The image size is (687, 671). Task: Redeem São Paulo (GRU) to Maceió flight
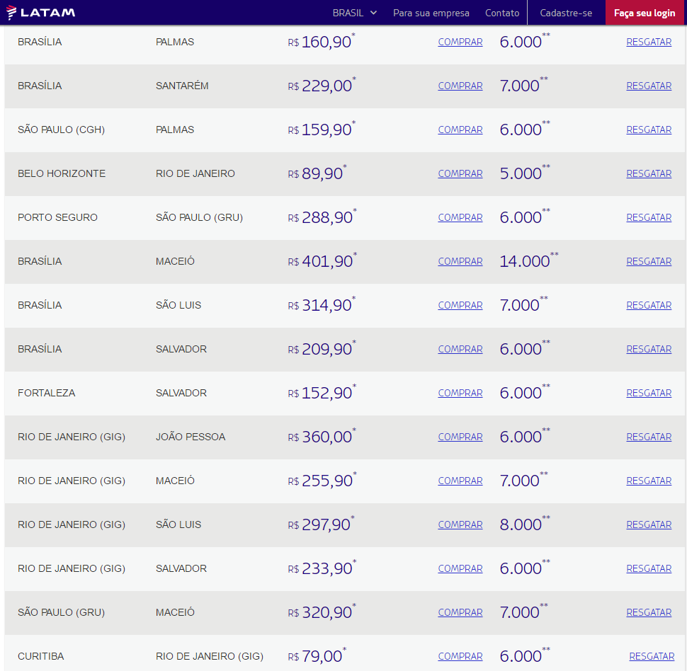(649, 612)
